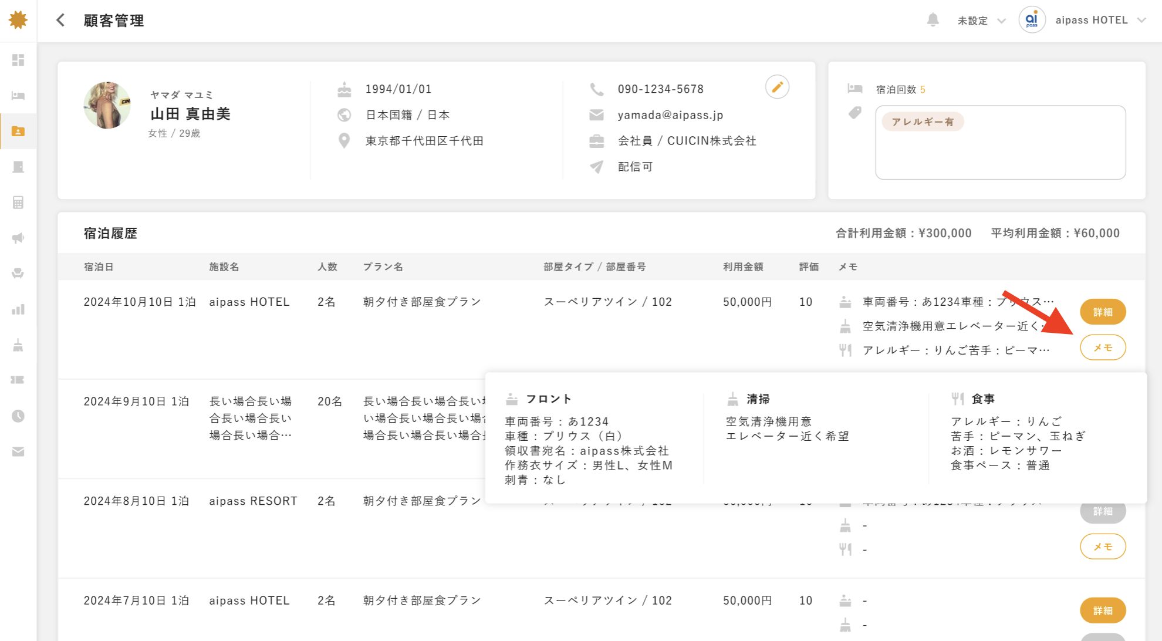Image resolution: width=1162 pixels, height=641 pixels.
Task: Click the 宿泊回数 5 count
Action: tap(900, 90)
